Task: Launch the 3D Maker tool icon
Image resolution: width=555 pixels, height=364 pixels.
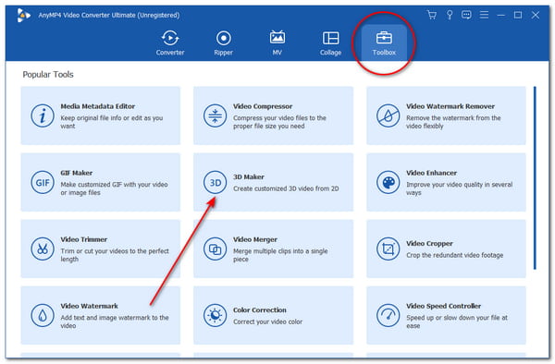Action: coord(215,182)
